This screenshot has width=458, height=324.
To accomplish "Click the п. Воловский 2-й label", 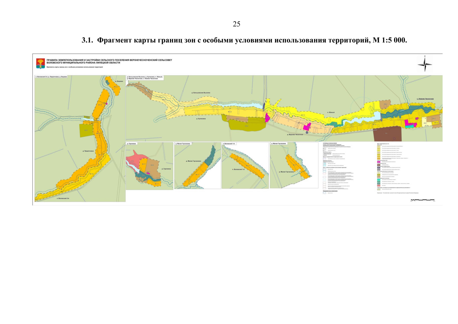I will (63, 198).
